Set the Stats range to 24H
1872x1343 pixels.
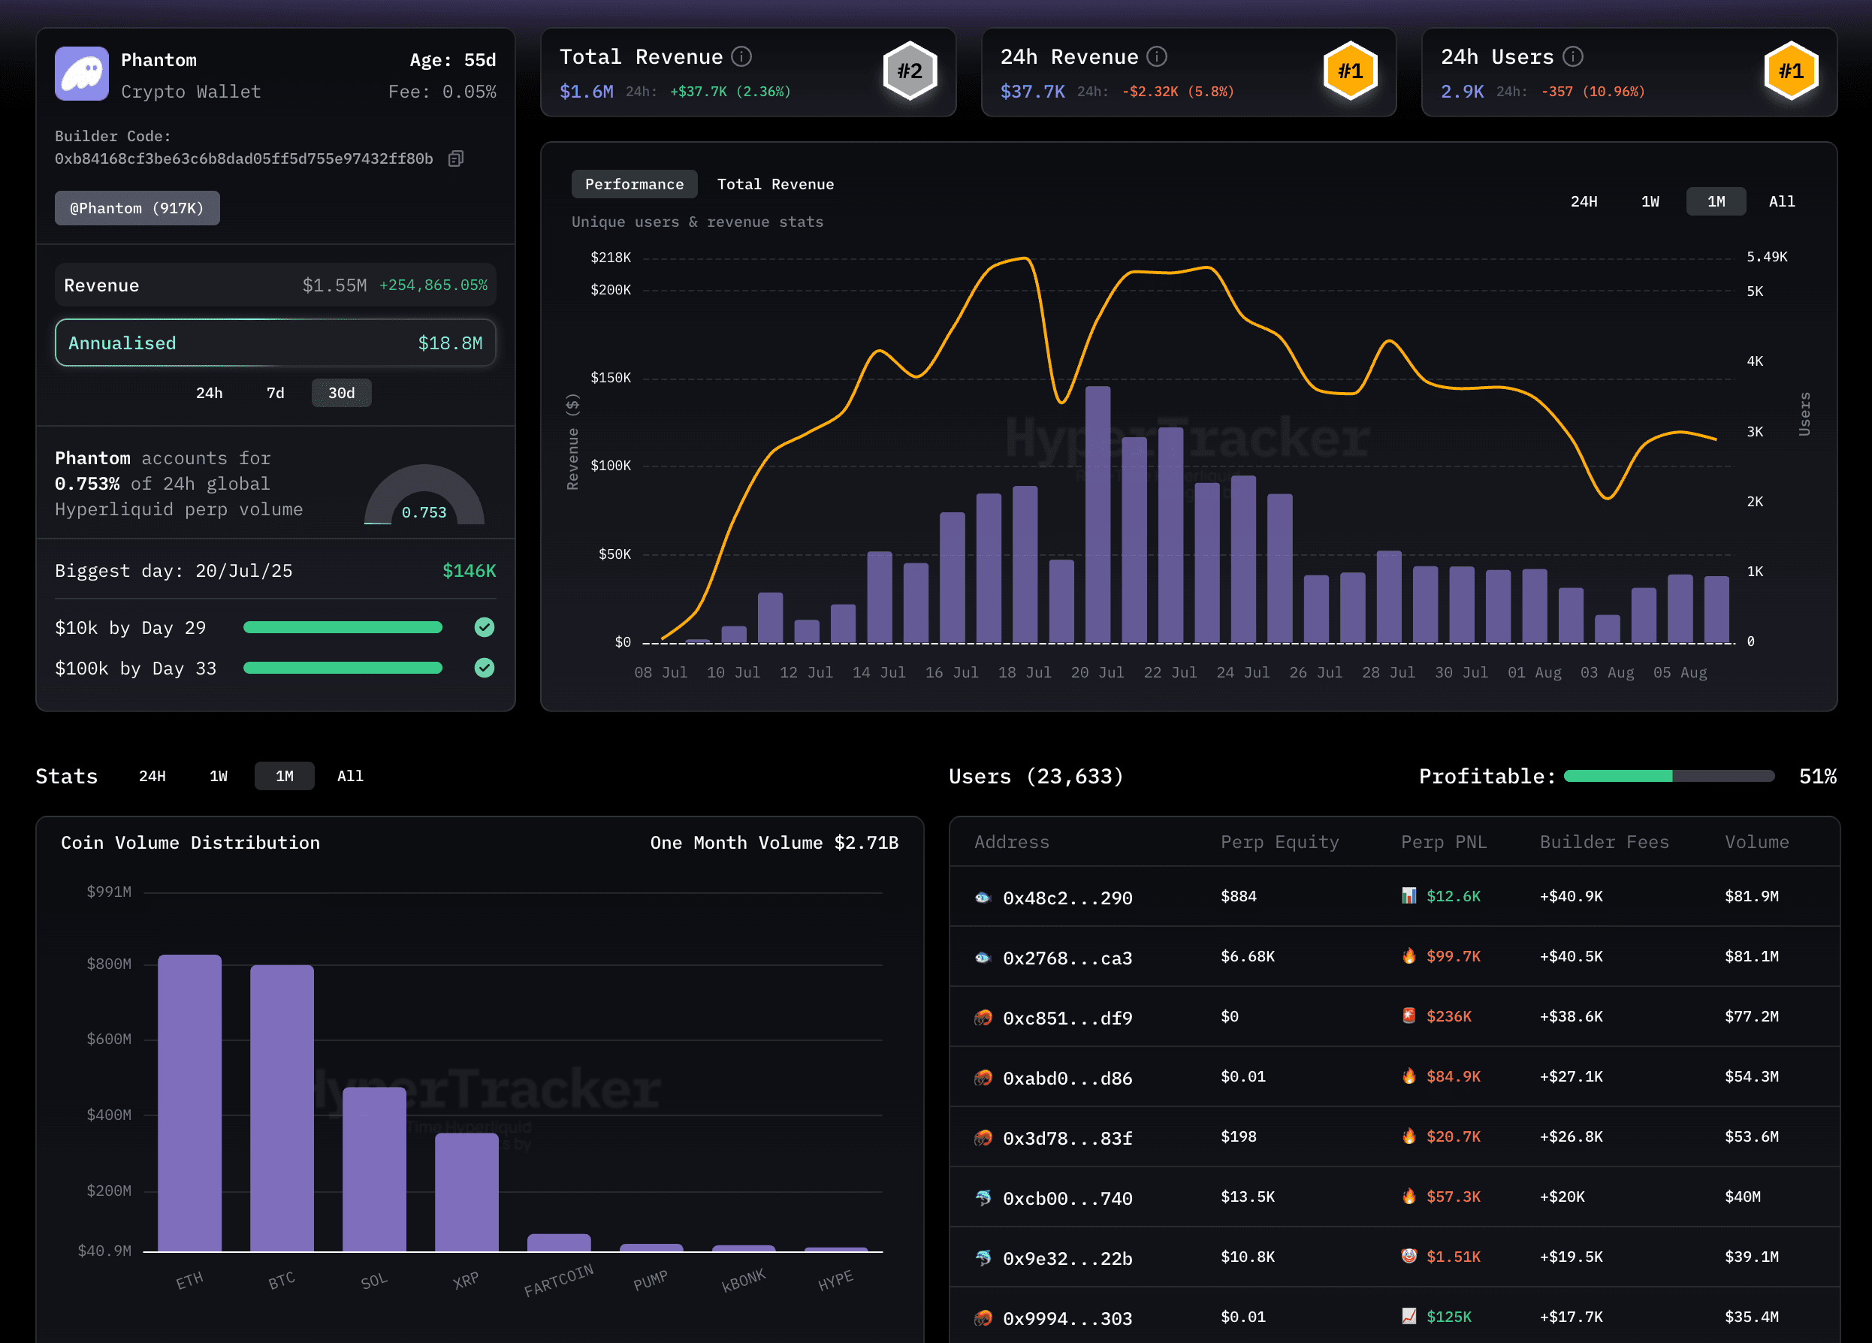click(152, 776)
